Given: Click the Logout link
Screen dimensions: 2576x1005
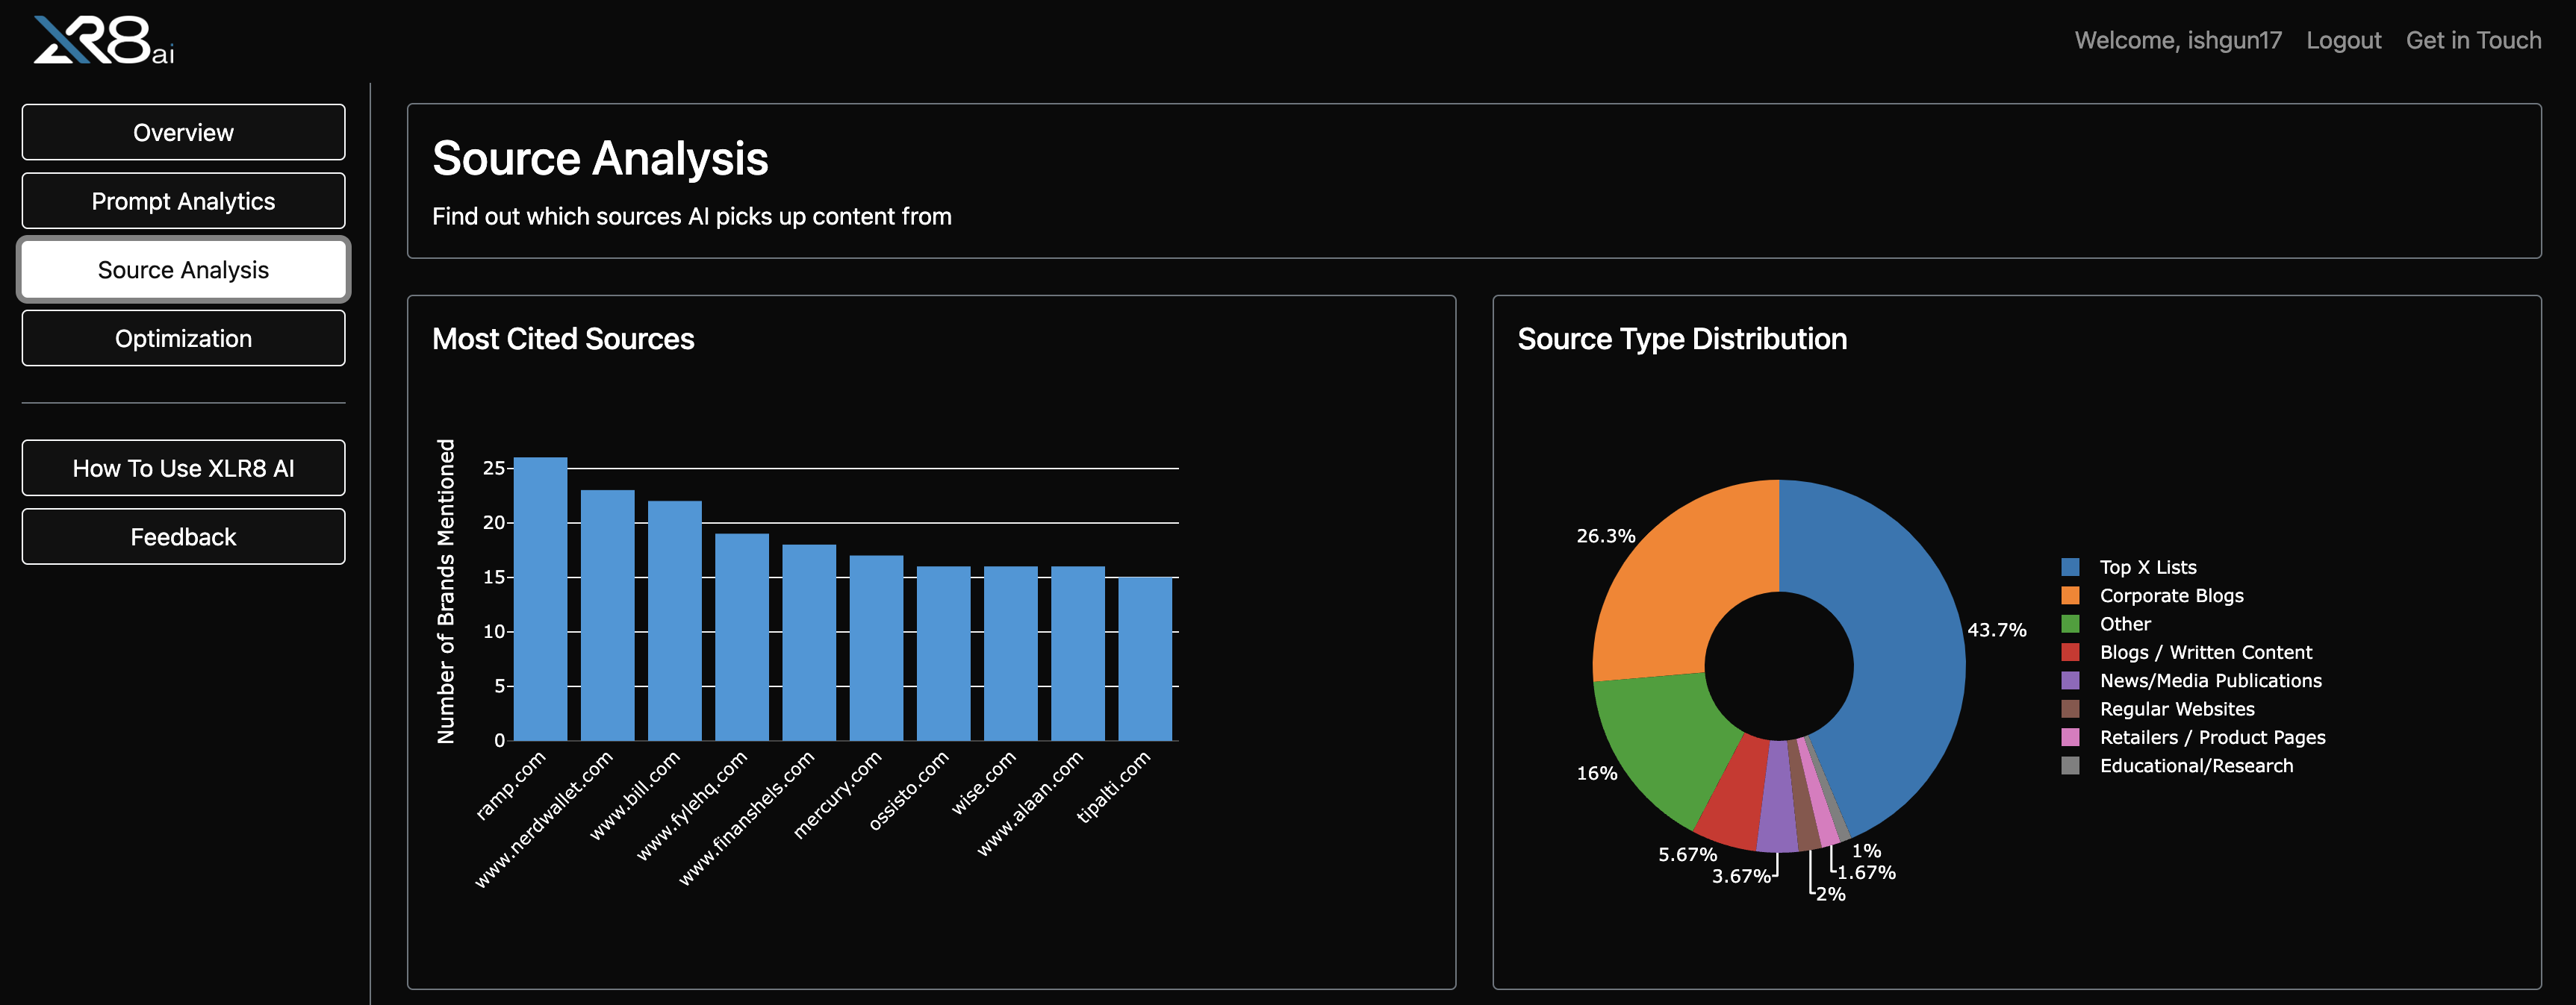Looking at the screenshot, I should tap(2343, 40).
